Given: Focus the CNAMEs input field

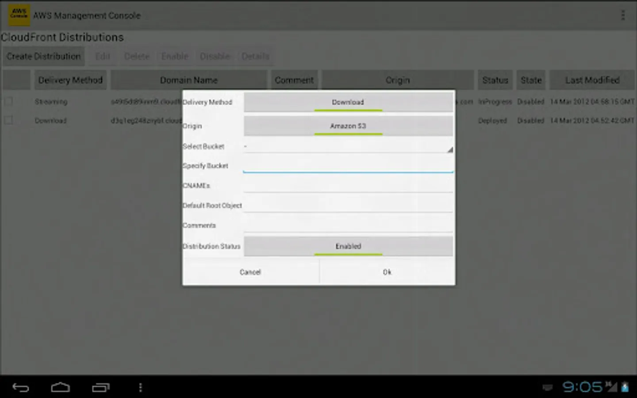Looking at the screenshot, I should click(x=348, y=186).
